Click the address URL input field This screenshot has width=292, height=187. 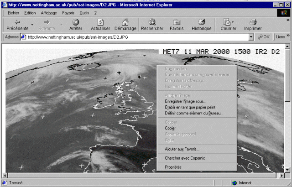pos(137,37)
